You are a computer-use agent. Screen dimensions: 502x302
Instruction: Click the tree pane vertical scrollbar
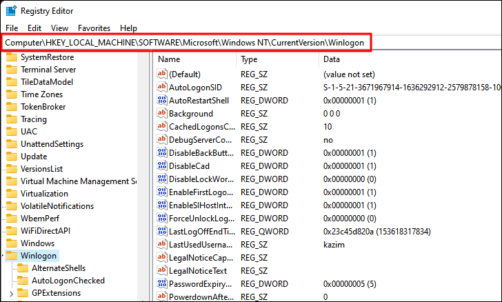click(x=143, y=176)
